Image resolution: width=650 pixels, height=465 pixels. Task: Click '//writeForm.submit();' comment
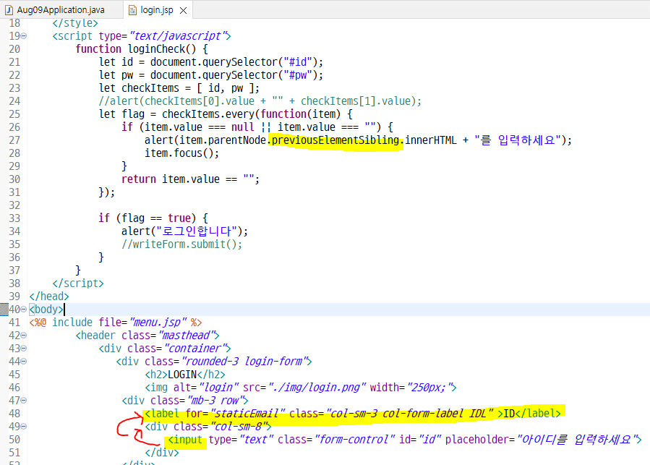181,244
